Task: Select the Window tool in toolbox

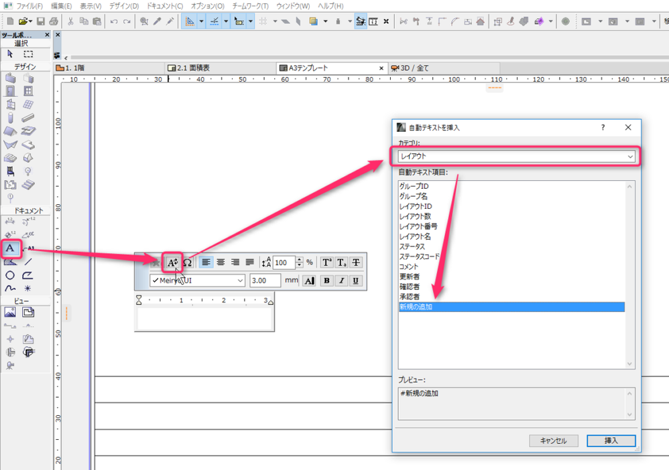Action: tap(28, 91)
